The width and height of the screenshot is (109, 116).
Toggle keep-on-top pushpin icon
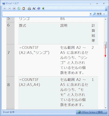pos(43,9)
